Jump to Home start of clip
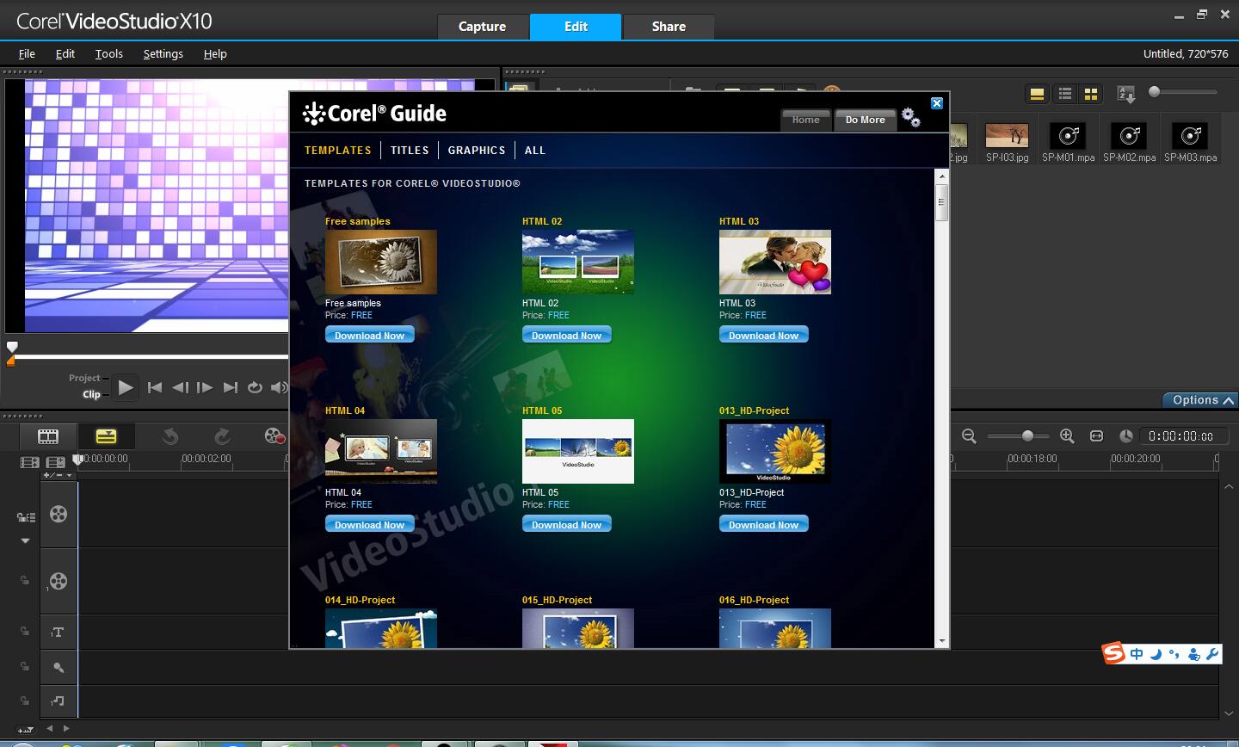This screenshot has height=747, width=1239. tap(155, 387)
